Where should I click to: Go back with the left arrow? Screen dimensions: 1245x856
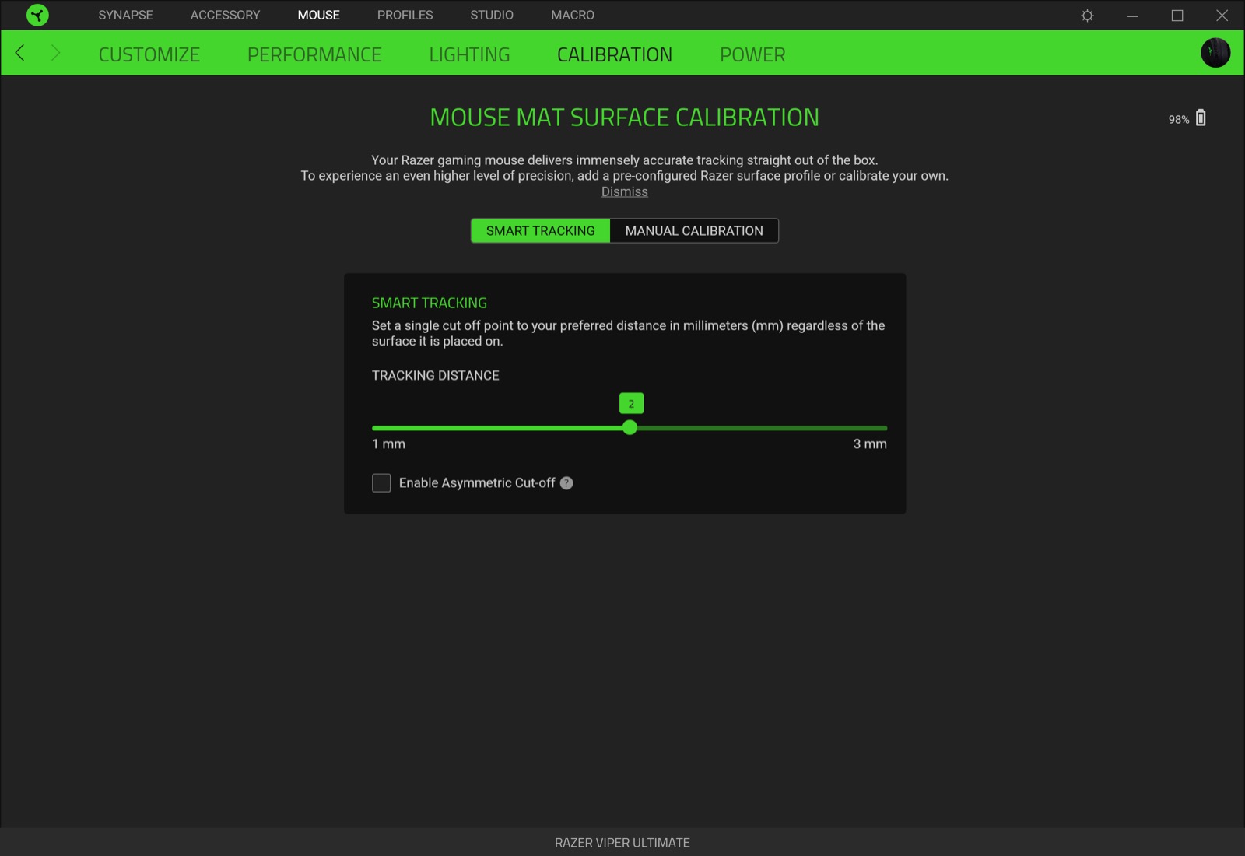coord(20,53)
